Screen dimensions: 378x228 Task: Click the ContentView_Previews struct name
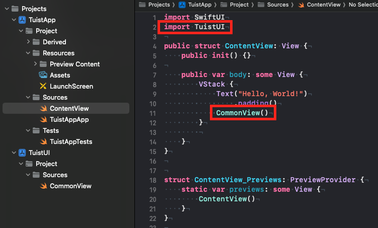point(238,180)
